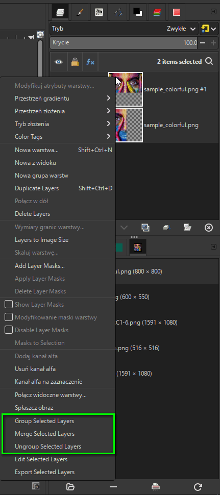Choose Ungroup Selected Layers entry
This screenshot has height=495, width=220.
[x=58, y=447]
